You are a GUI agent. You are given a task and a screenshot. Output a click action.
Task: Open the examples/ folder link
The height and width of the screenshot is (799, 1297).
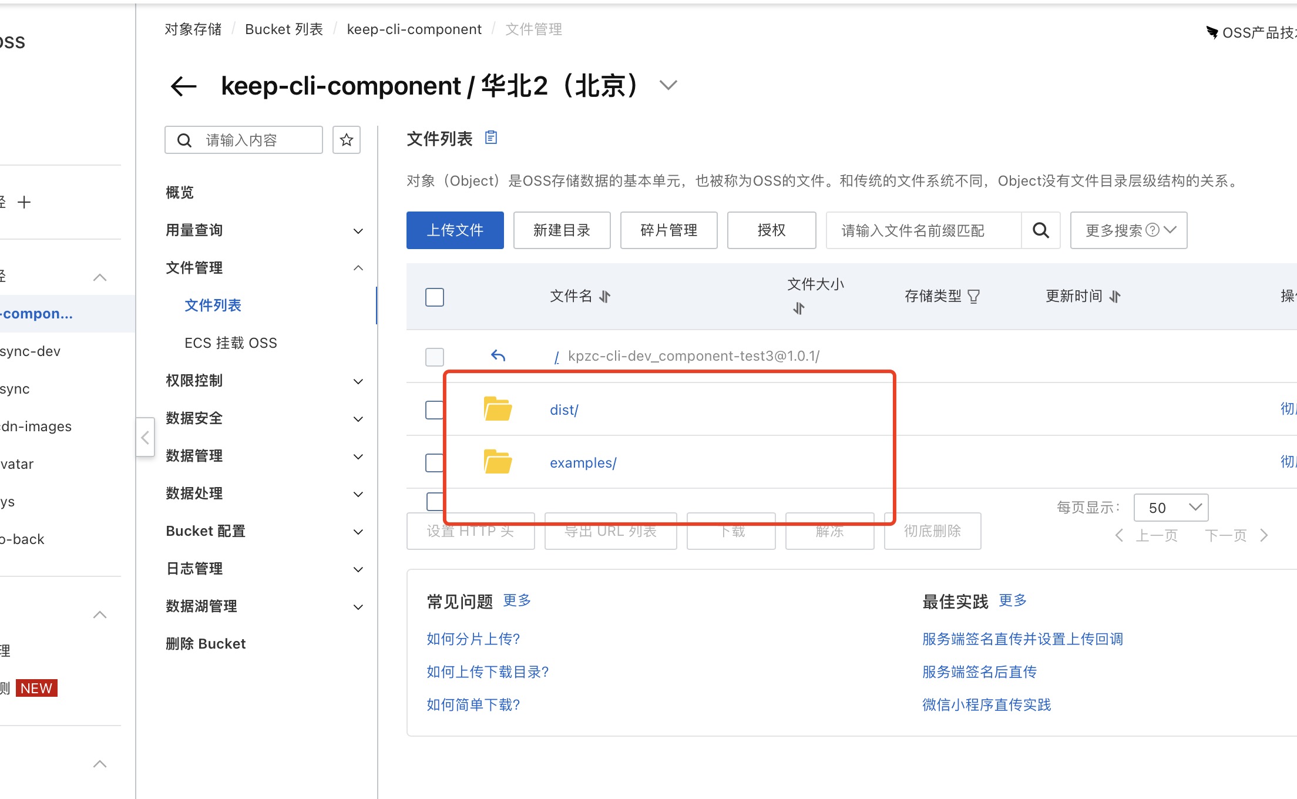583,463
